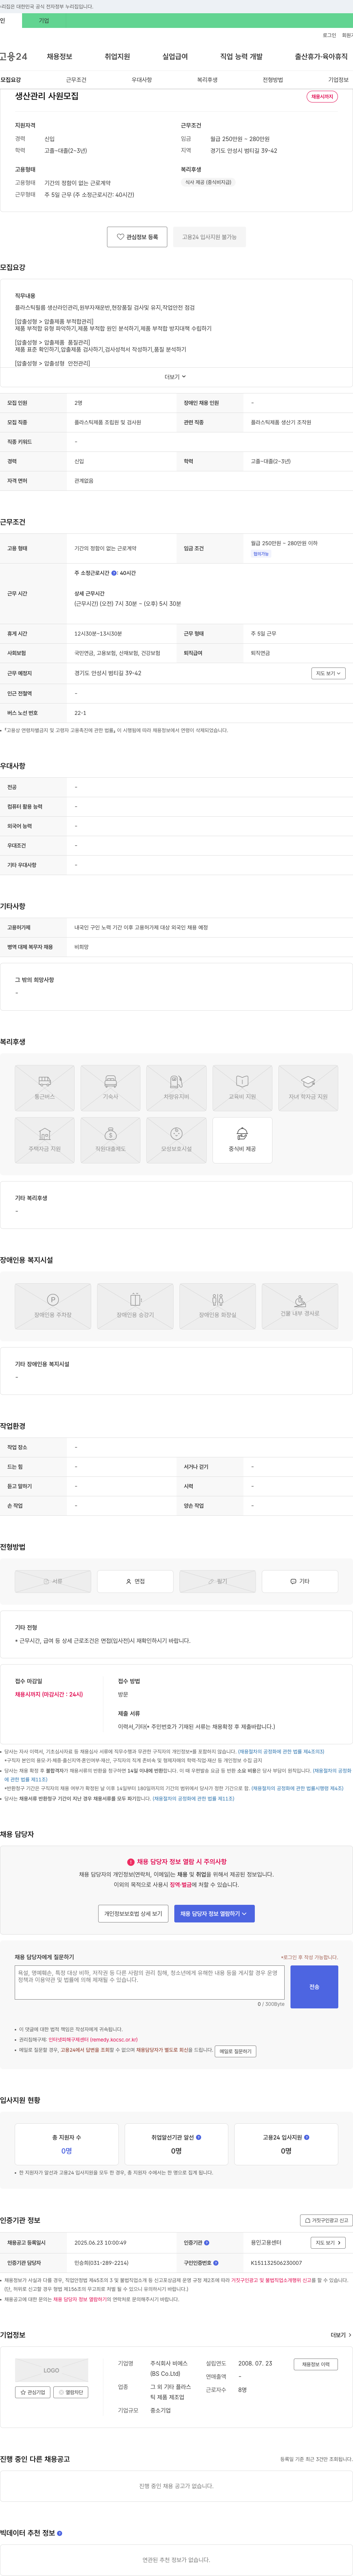Viewport: 353px width, 2576px height.
Task: Click the 소정근로시간 info icon
Action: (114, 574)
